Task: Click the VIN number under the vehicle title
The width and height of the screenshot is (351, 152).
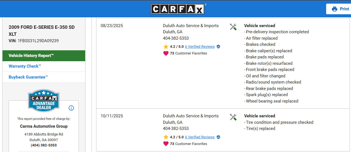Action: 38,41
